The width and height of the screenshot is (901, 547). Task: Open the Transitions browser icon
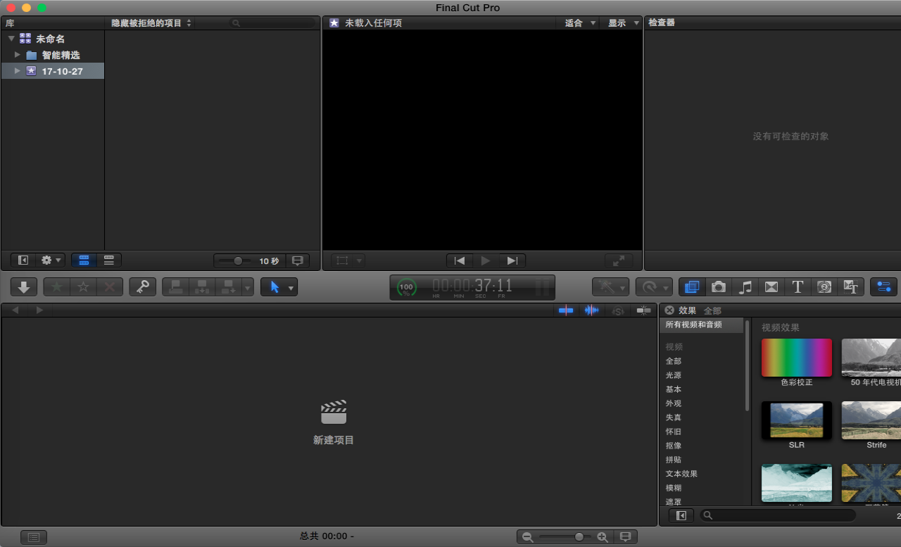pos(771,287)
